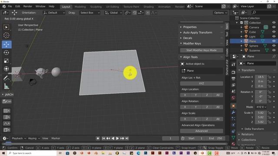
Task: Jump to timeline end frame
Action: [x=127, y=138]
